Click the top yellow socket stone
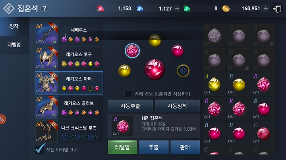 pyautogui.click(x=155, y=40)
